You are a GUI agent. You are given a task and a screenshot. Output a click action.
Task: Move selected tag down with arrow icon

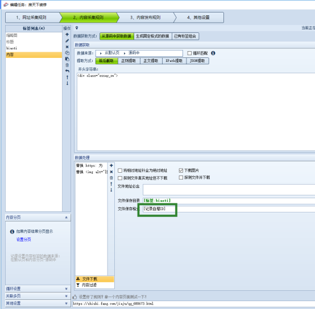[x=67, y=83]
